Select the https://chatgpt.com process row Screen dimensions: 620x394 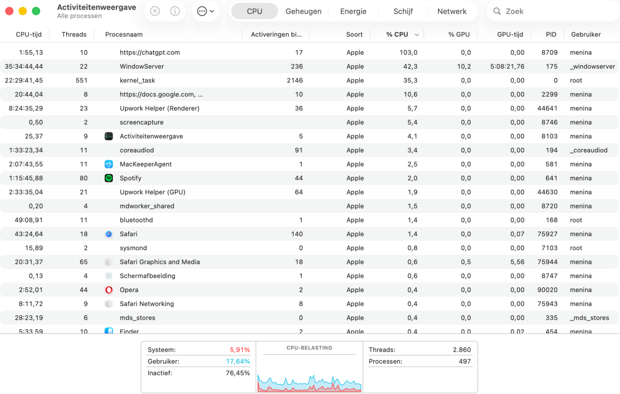click(310, 52)
